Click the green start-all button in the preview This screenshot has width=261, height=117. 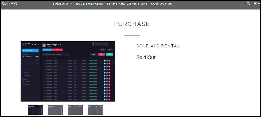pos(109,54)
